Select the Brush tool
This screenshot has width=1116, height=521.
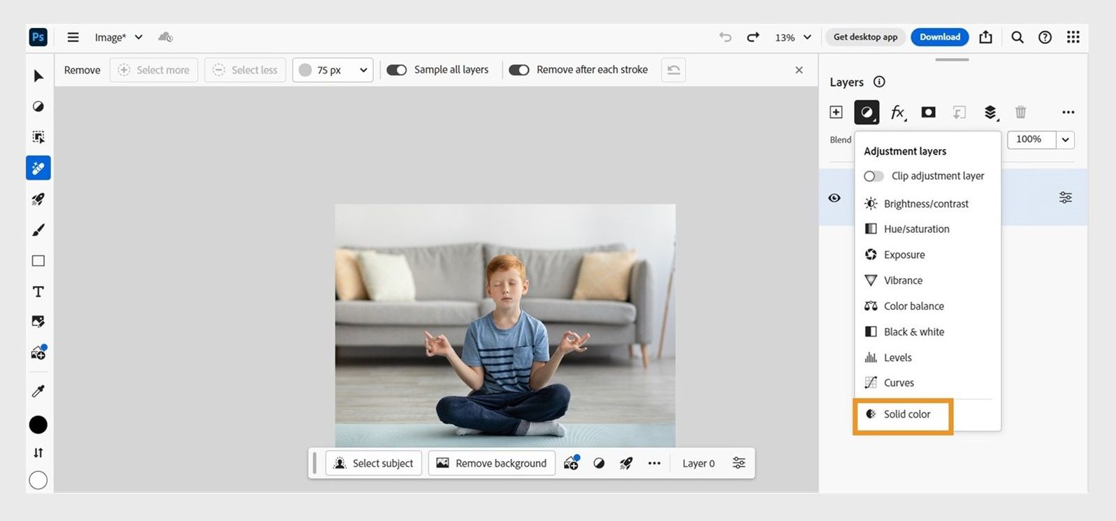click(38, 230)
